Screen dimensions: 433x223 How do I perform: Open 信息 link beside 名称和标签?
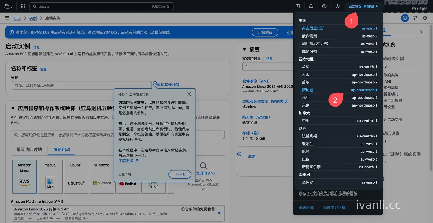[x=43, y=69]
